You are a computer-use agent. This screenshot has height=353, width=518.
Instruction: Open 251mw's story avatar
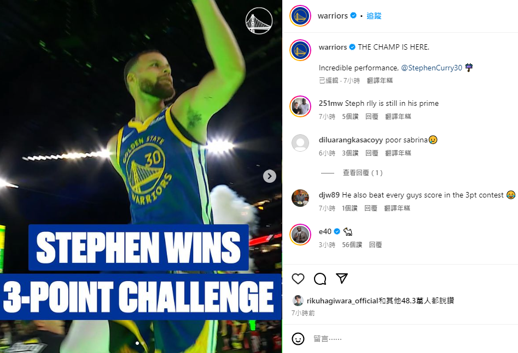(300, 106)
